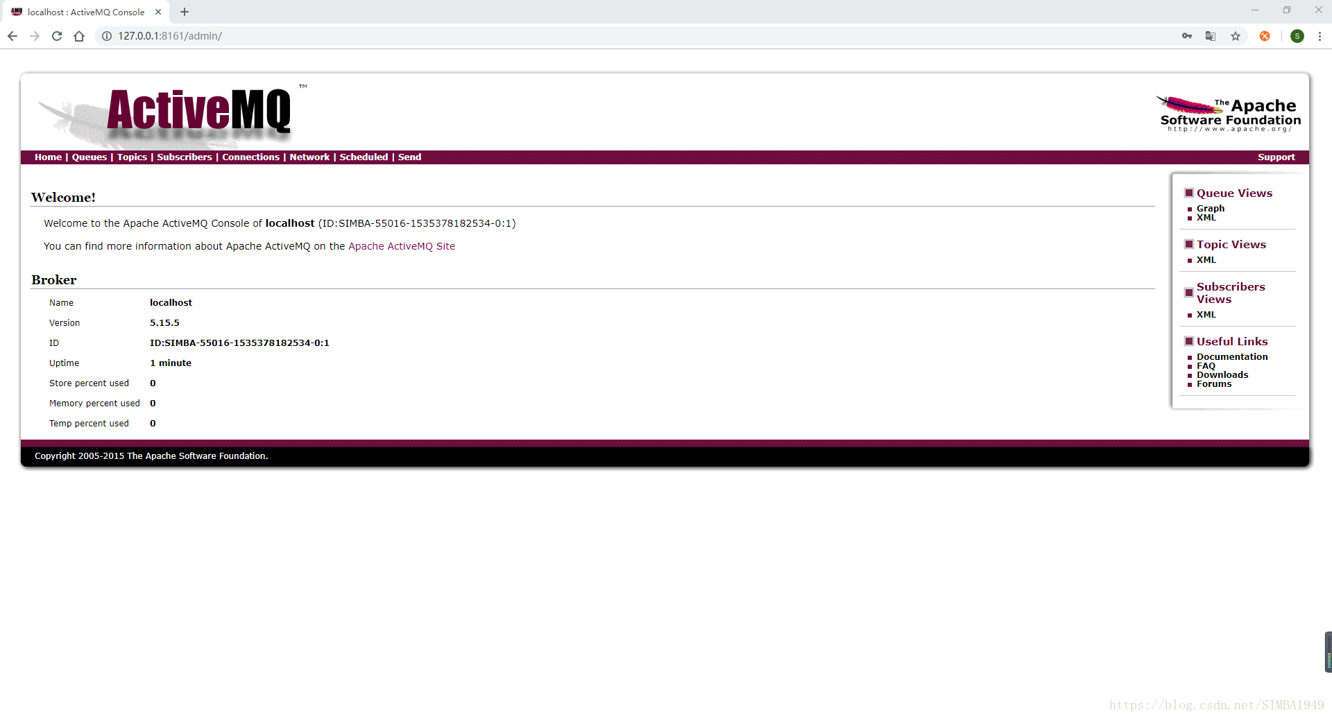Viewport: 1332px width, 719px height.
Task: Click the Support link
Action: coord(1276,157)
